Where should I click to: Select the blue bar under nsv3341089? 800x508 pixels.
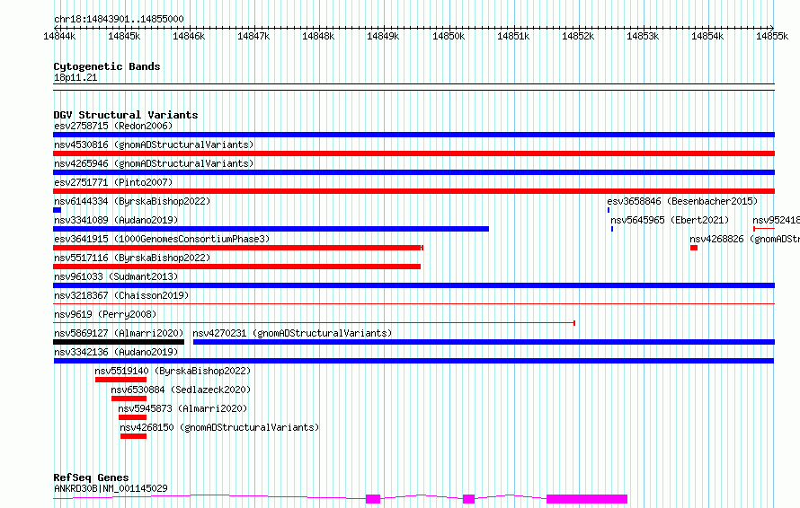point(271,229)
